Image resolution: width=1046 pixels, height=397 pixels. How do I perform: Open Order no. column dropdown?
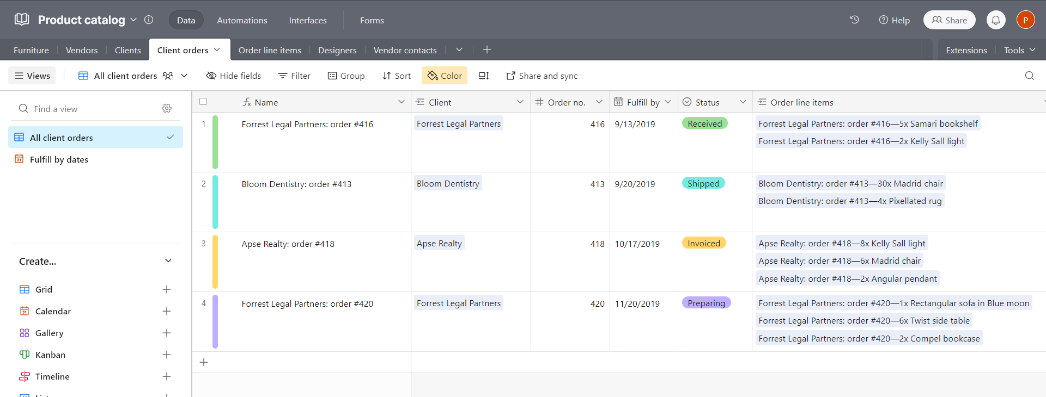coord(599,102)
